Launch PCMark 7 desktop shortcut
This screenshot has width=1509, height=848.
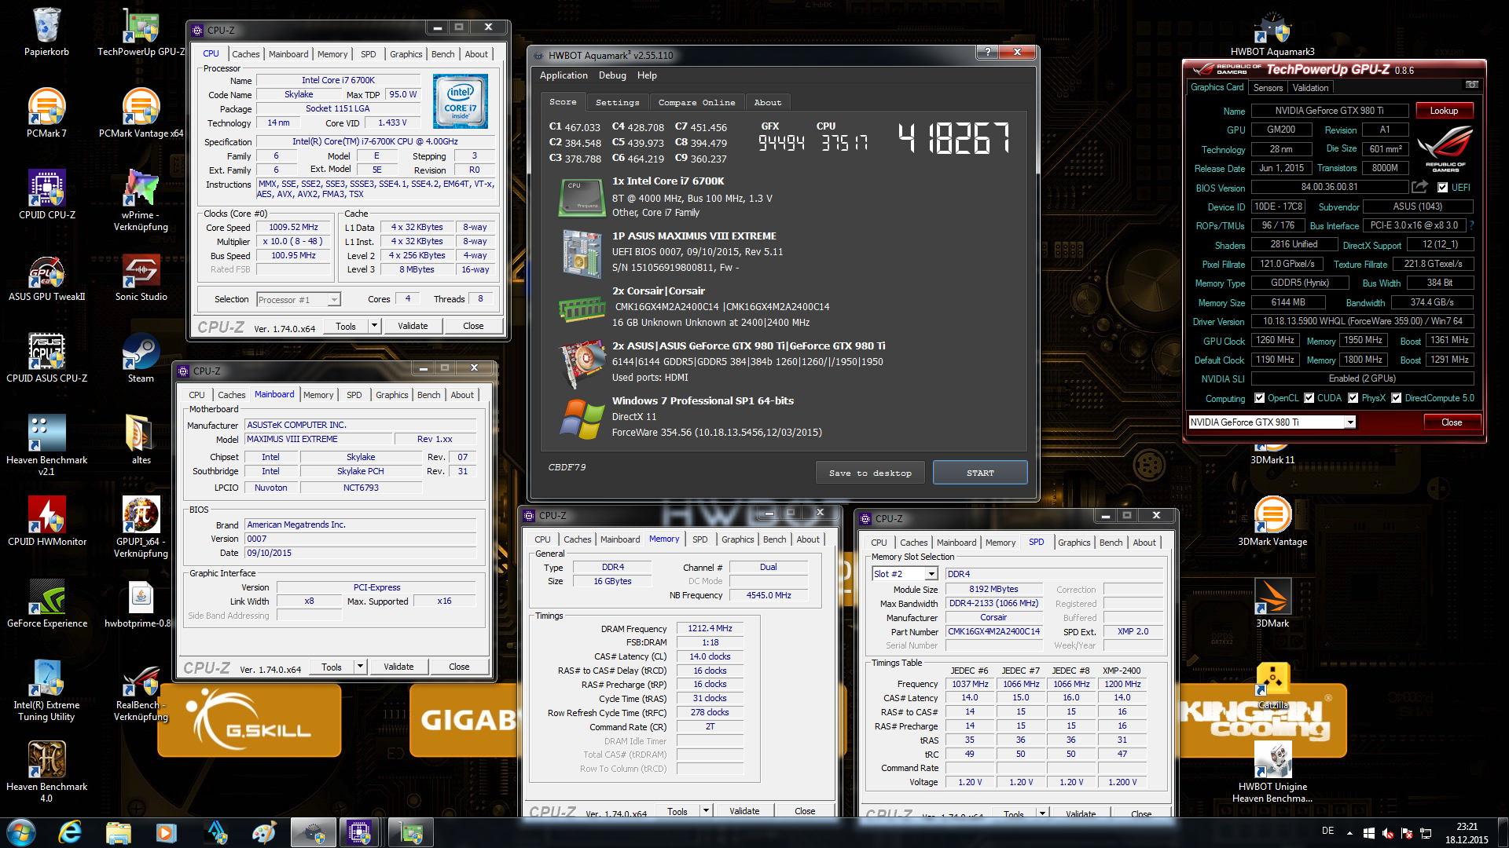46,113
